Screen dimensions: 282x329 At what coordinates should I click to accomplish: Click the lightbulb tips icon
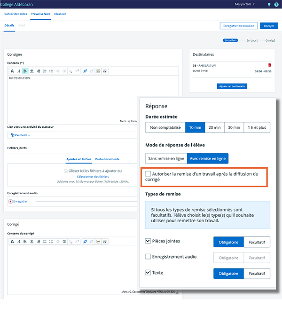point(268,4)
